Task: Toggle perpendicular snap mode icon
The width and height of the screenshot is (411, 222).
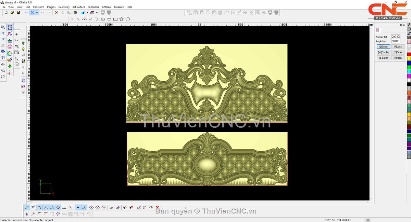Action: [x=64, y=207]
